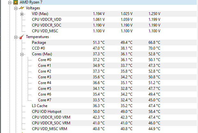The height and width of the screenshot is (133, 198).
Task: Click the CPU VDDCR_VDD VRM maximum value 47.4 °C
Action: [x=155, y=117]
